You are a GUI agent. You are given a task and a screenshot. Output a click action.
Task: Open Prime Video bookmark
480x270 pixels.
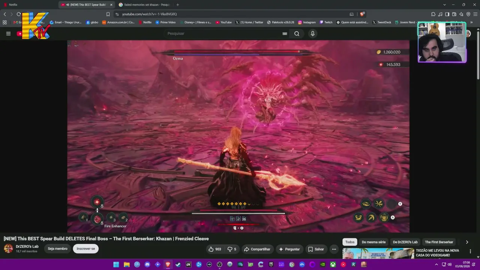click(x=165, y=22)
